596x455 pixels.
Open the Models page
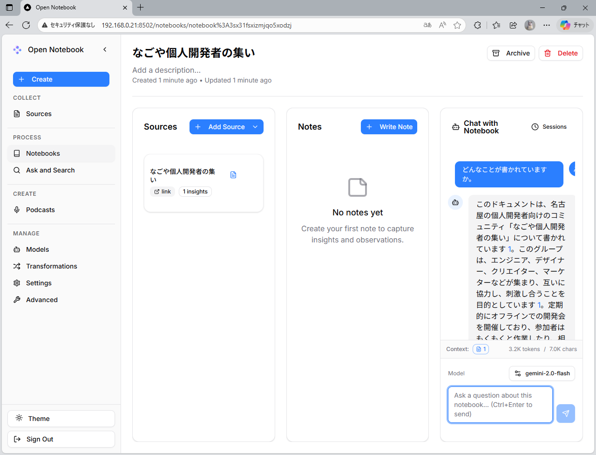coord(61,249)
